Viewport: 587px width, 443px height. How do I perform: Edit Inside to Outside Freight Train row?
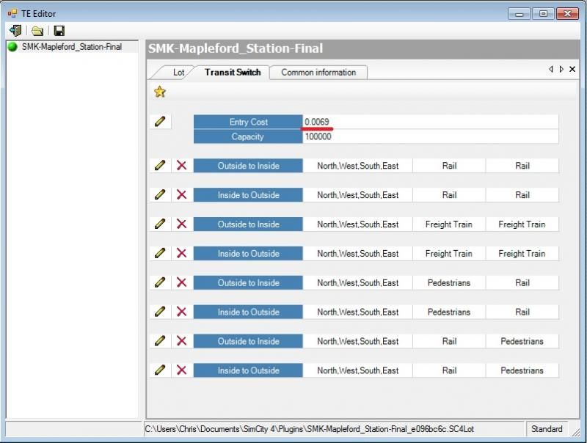(160, 253)
